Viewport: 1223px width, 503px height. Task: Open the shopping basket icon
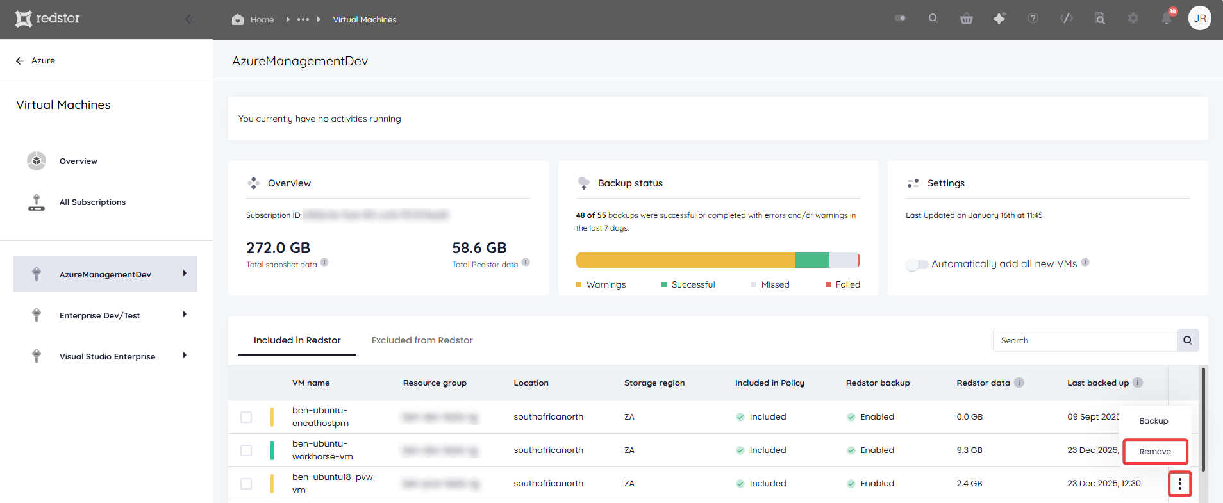coord(967,19)
